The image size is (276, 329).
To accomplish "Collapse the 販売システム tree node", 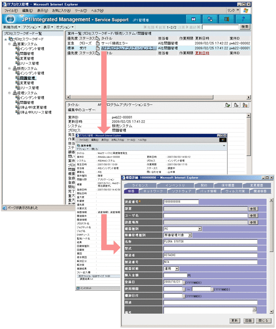I will point(9,68).
